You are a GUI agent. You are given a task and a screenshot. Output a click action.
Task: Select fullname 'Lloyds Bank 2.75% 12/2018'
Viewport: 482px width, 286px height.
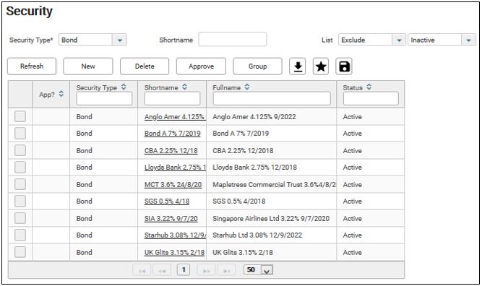[255, 168]
